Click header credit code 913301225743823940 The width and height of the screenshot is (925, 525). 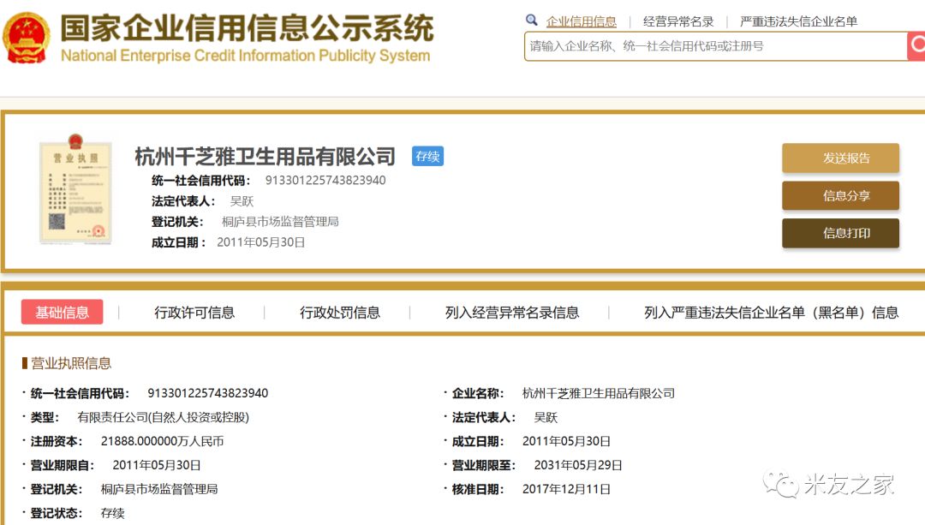pyautogui.click(x=325, y=180)
